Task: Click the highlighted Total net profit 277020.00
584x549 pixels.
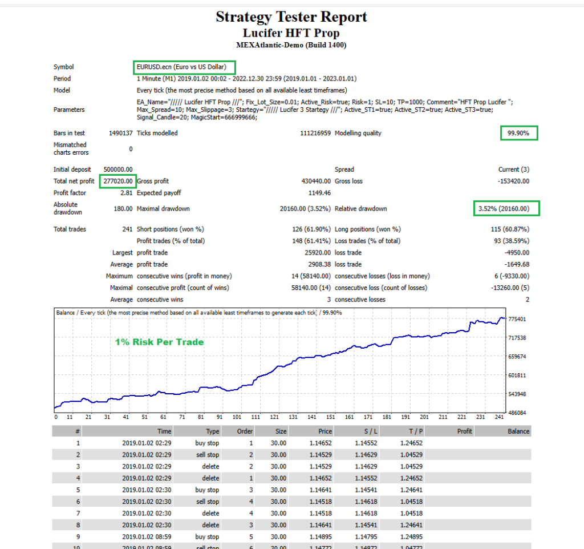Action: point(117,181)
